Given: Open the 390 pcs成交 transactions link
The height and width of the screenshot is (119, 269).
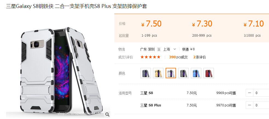Looking at the screenshot, I should click(x=179, y=57).
